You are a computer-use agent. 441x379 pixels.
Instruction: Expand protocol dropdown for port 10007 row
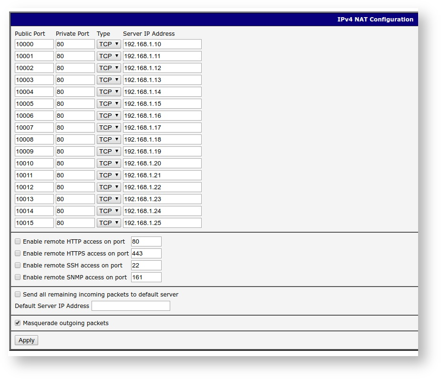pos(109,128)
